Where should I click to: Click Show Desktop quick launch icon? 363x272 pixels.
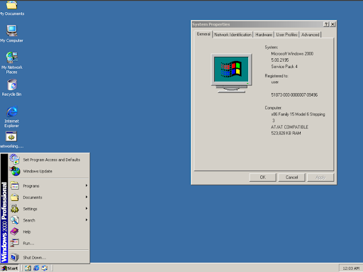pos(28,268)
